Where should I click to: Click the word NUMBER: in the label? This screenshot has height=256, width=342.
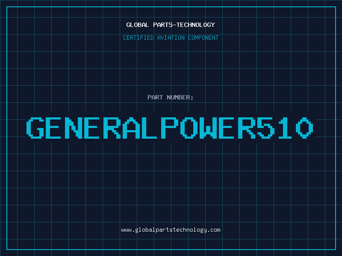[x=180, y=97]
